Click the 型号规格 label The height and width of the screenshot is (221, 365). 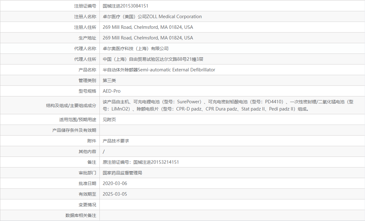coord(87,91)
